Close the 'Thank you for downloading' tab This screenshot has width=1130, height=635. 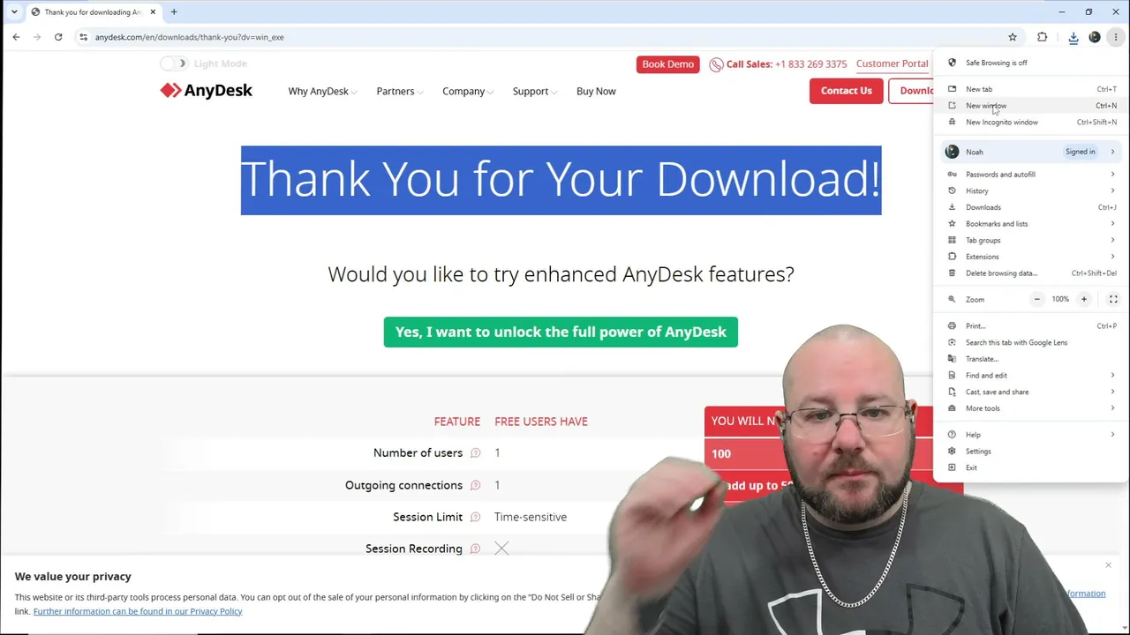coord(154,12)
